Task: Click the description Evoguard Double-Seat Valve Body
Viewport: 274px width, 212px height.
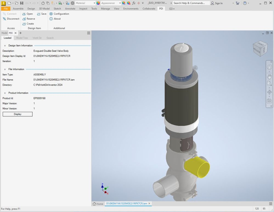Action: click(x=51, y=51)
